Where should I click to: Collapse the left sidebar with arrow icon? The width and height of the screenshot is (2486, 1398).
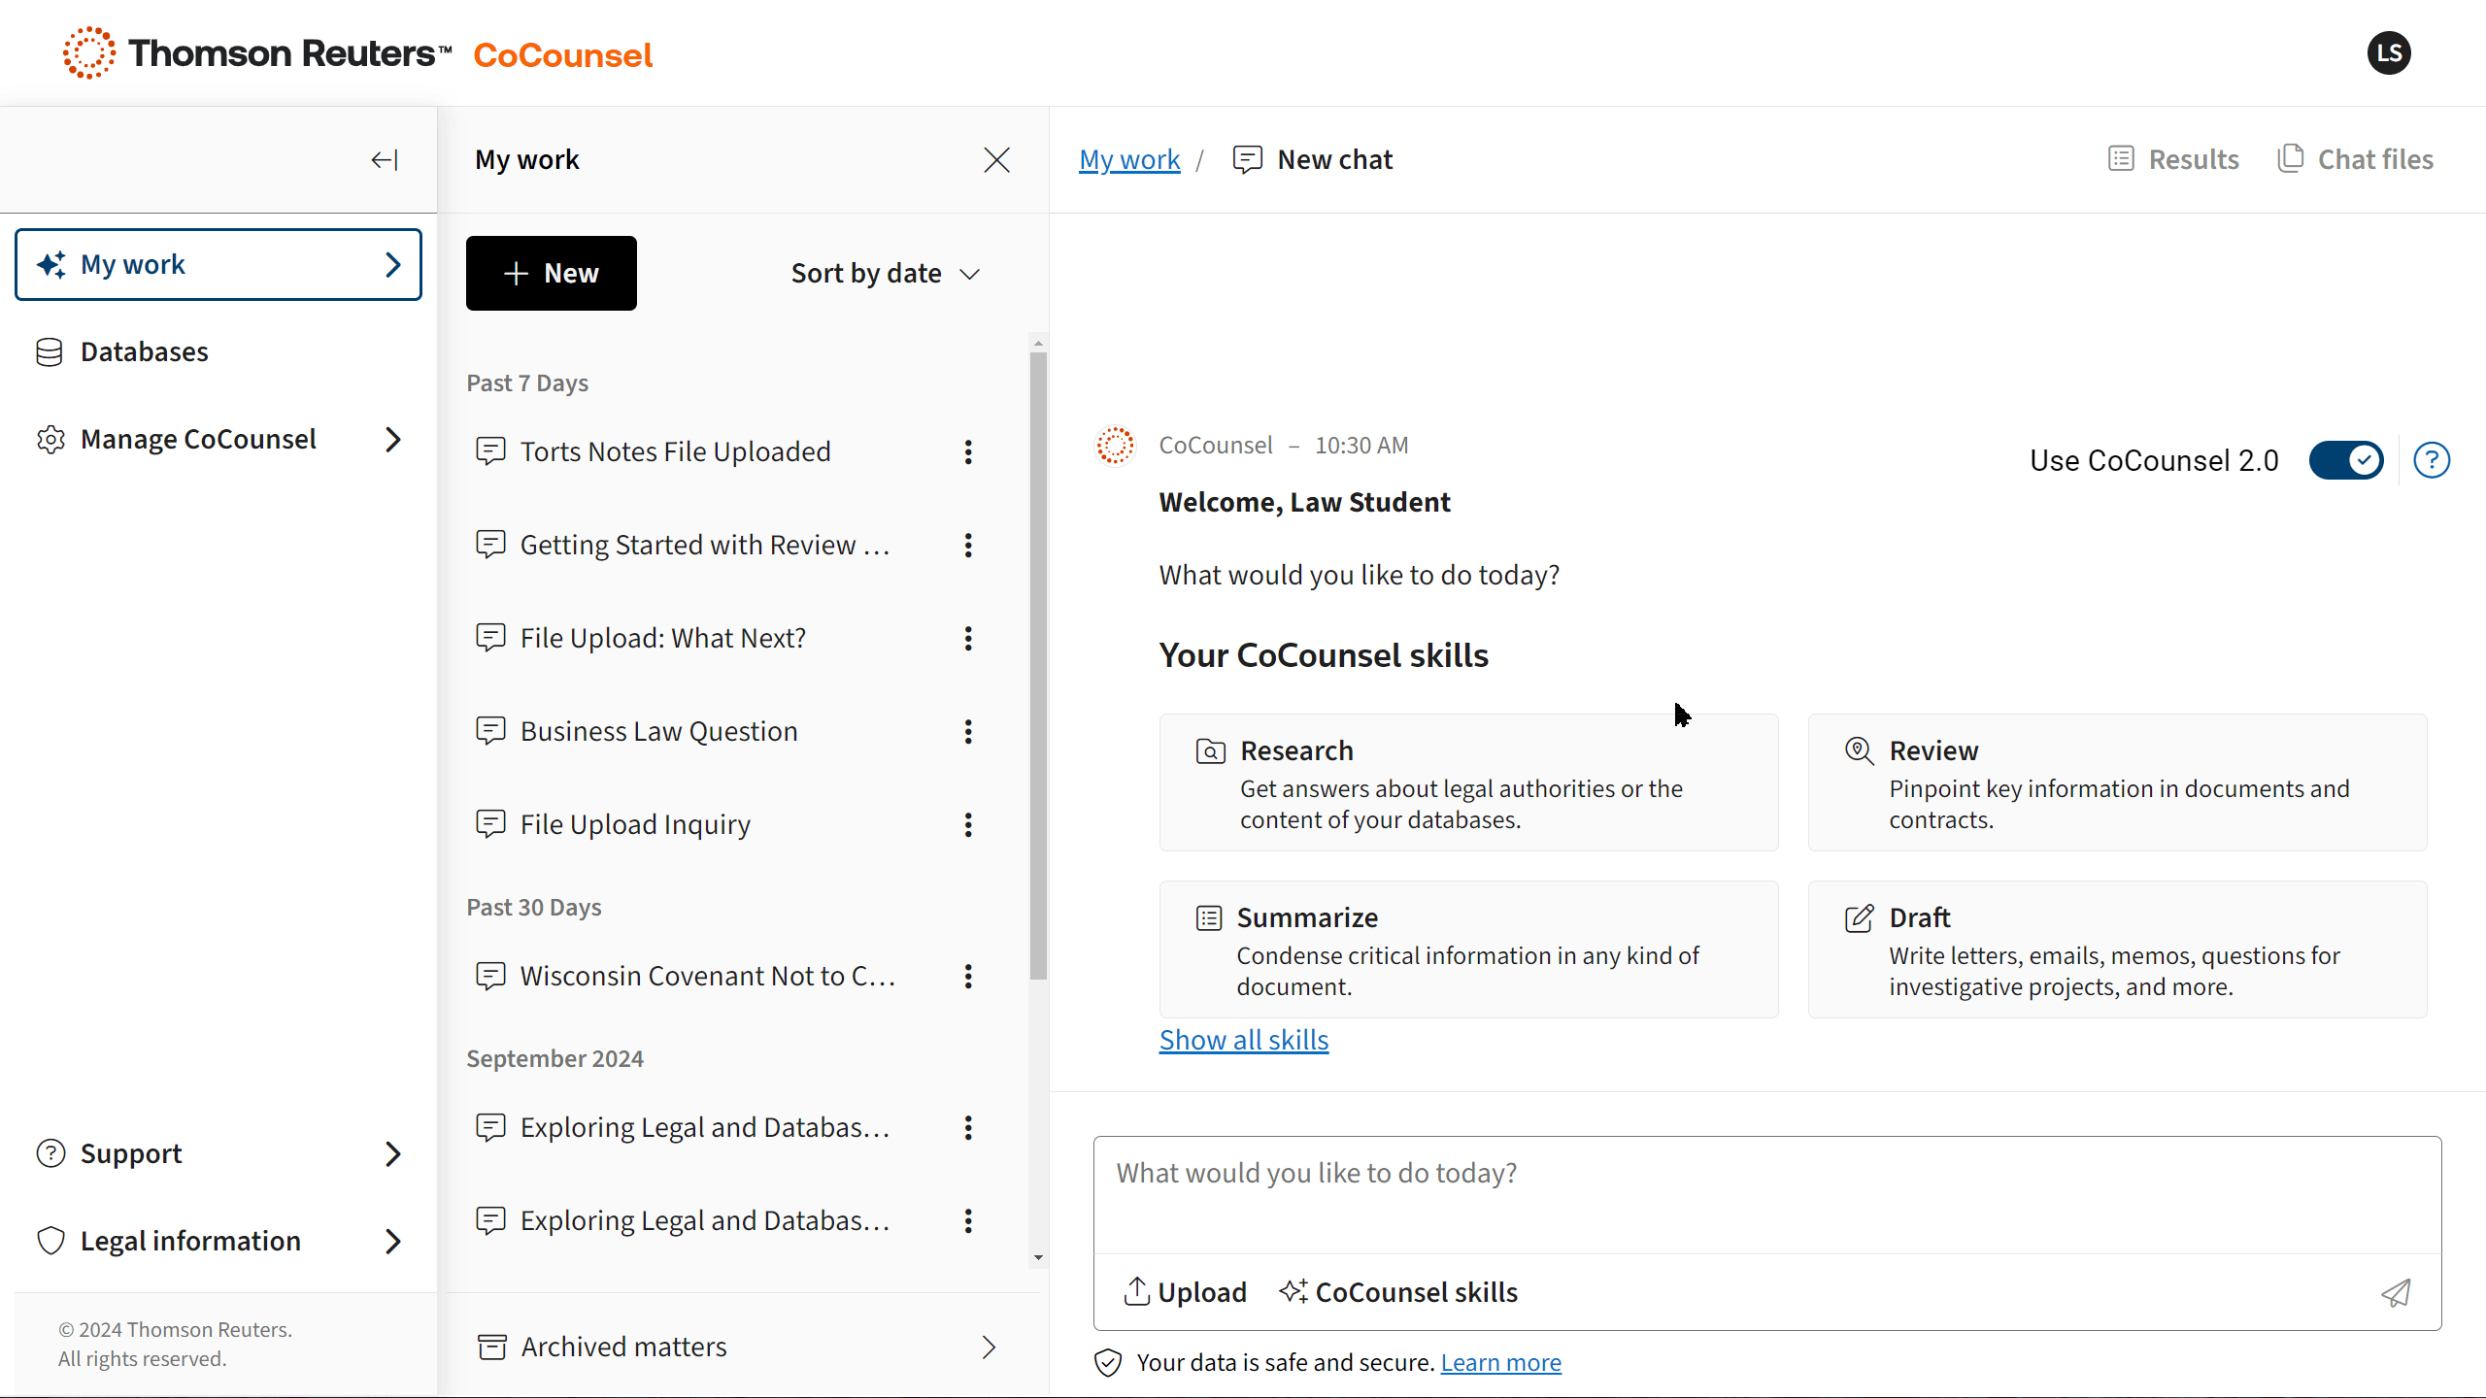point(385,160)
